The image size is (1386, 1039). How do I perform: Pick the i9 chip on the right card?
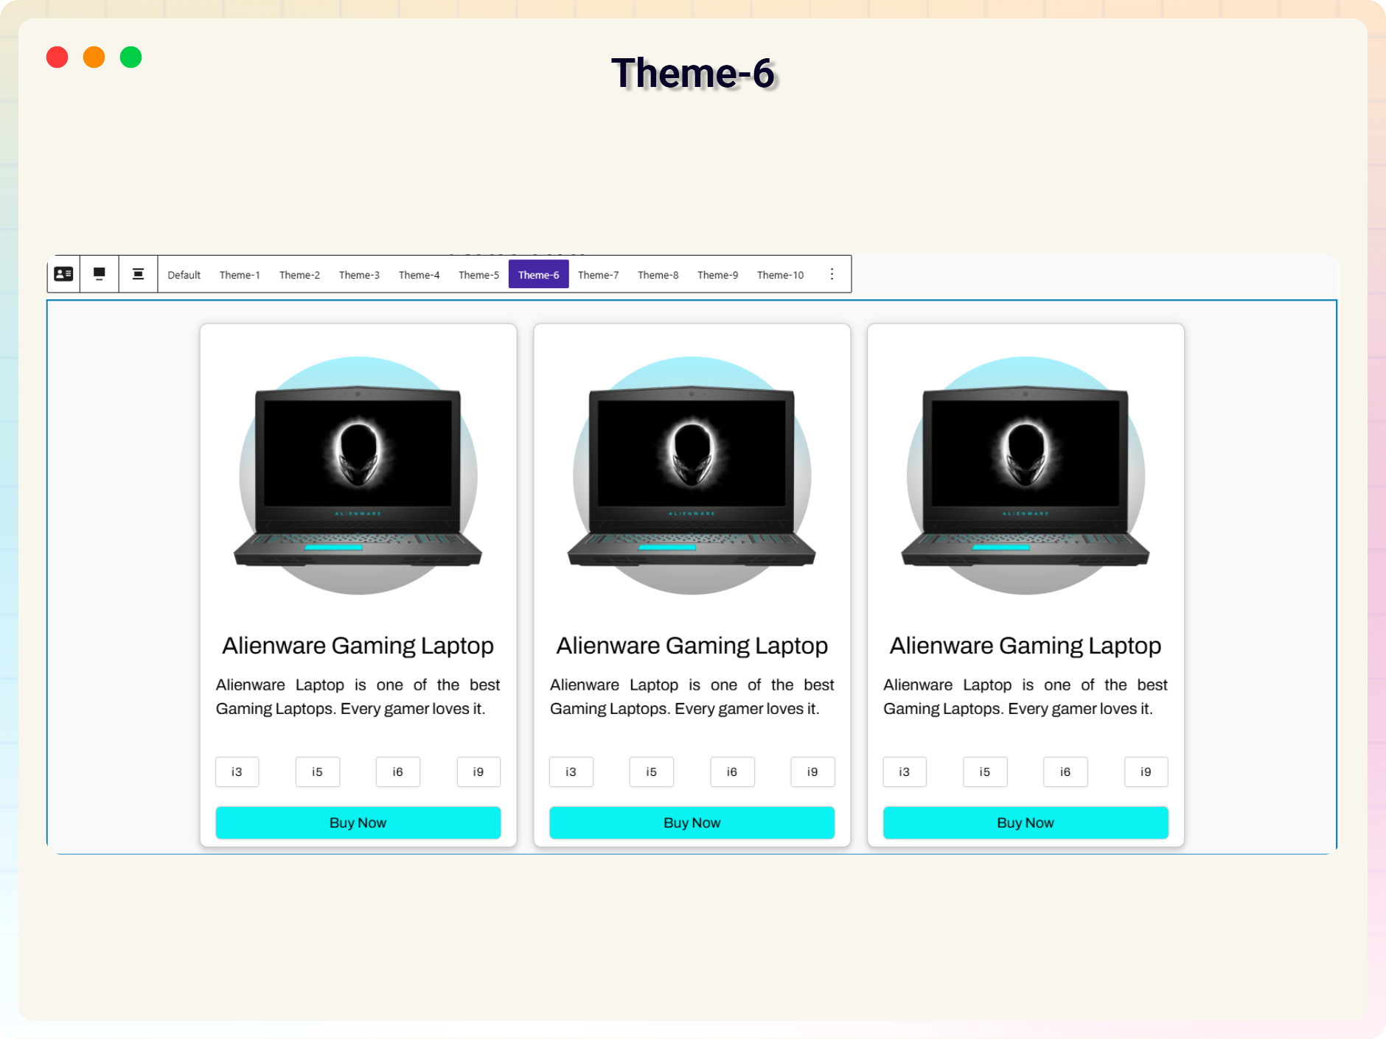(1146, 772)
